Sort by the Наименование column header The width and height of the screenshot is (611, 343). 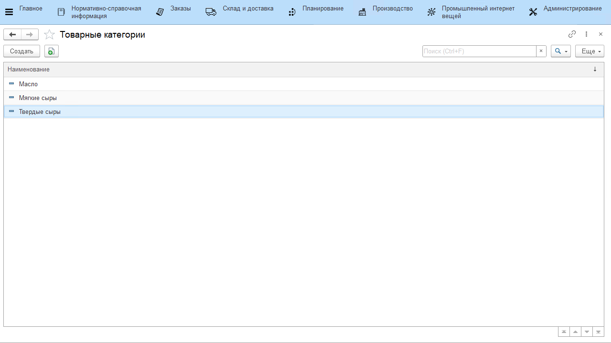pos(29,70)
